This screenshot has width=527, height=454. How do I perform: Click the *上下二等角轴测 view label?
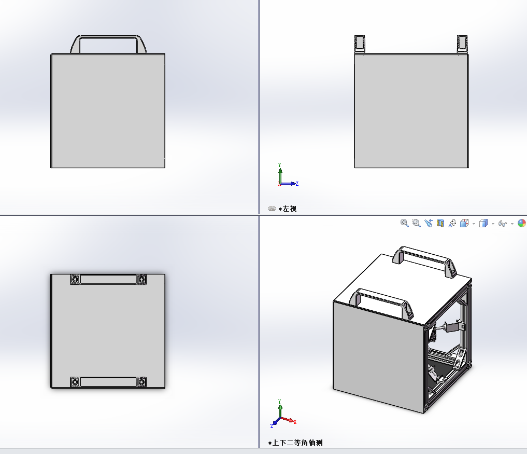pos(295,443)
